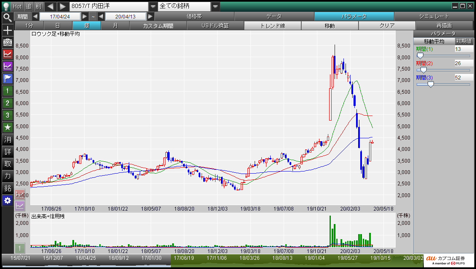This screenshot has height=269, width=476.
Task: Open the データ tab
Action: [x=274, y=16]
